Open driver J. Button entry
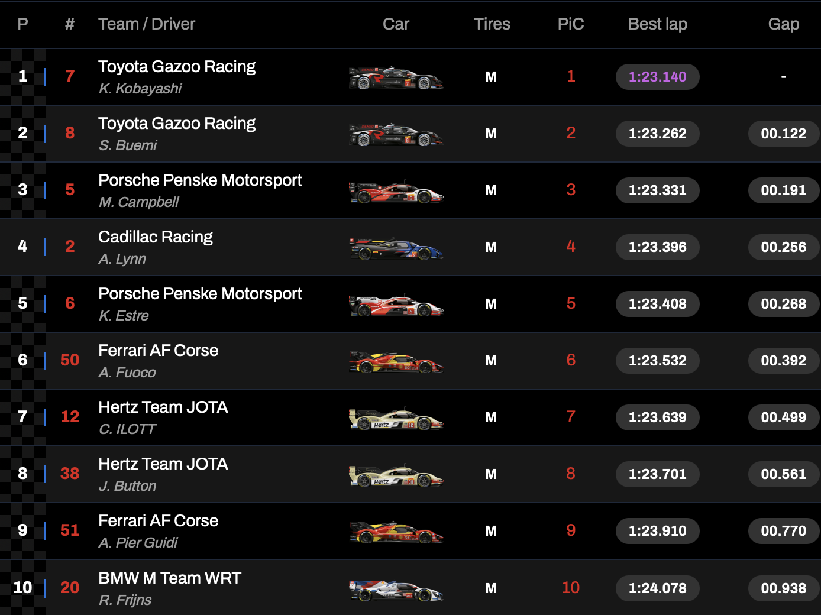 (x=127, y=486)
